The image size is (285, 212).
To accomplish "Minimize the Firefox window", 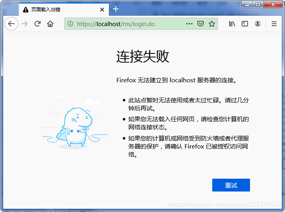I will pos(247,4).
